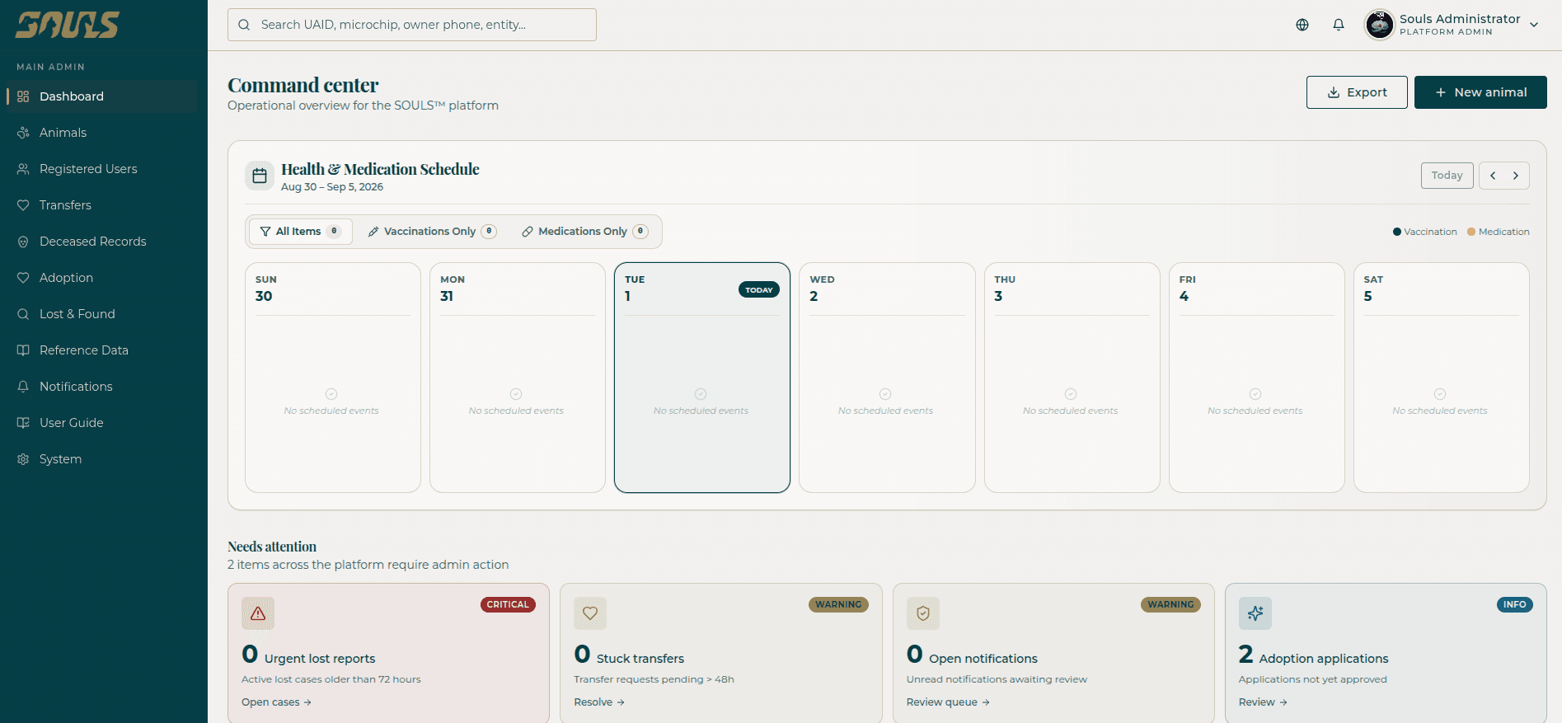The height and width of the screenshot is (723, 1562).
Task: Open Adoption in sidebar
Action: (101, 278)
